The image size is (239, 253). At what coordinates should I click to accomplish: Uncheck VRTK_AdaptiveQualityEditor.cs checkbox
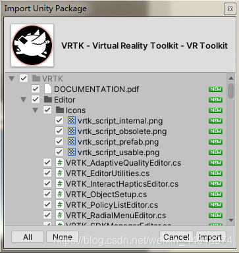[x=47, y=162]
